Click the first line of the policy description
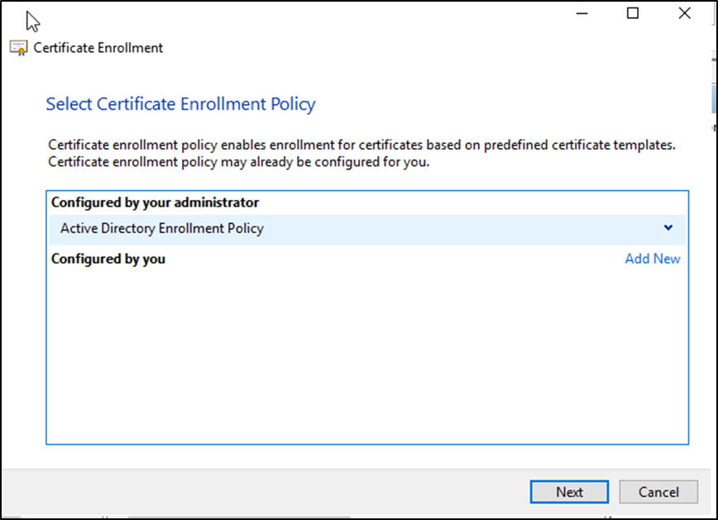Viewport: 718px width, 520px height. pos(361,145)
